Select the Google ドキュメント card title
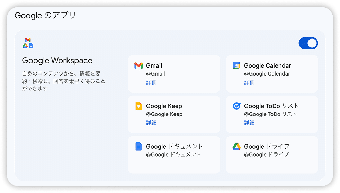 pos(175,147)
